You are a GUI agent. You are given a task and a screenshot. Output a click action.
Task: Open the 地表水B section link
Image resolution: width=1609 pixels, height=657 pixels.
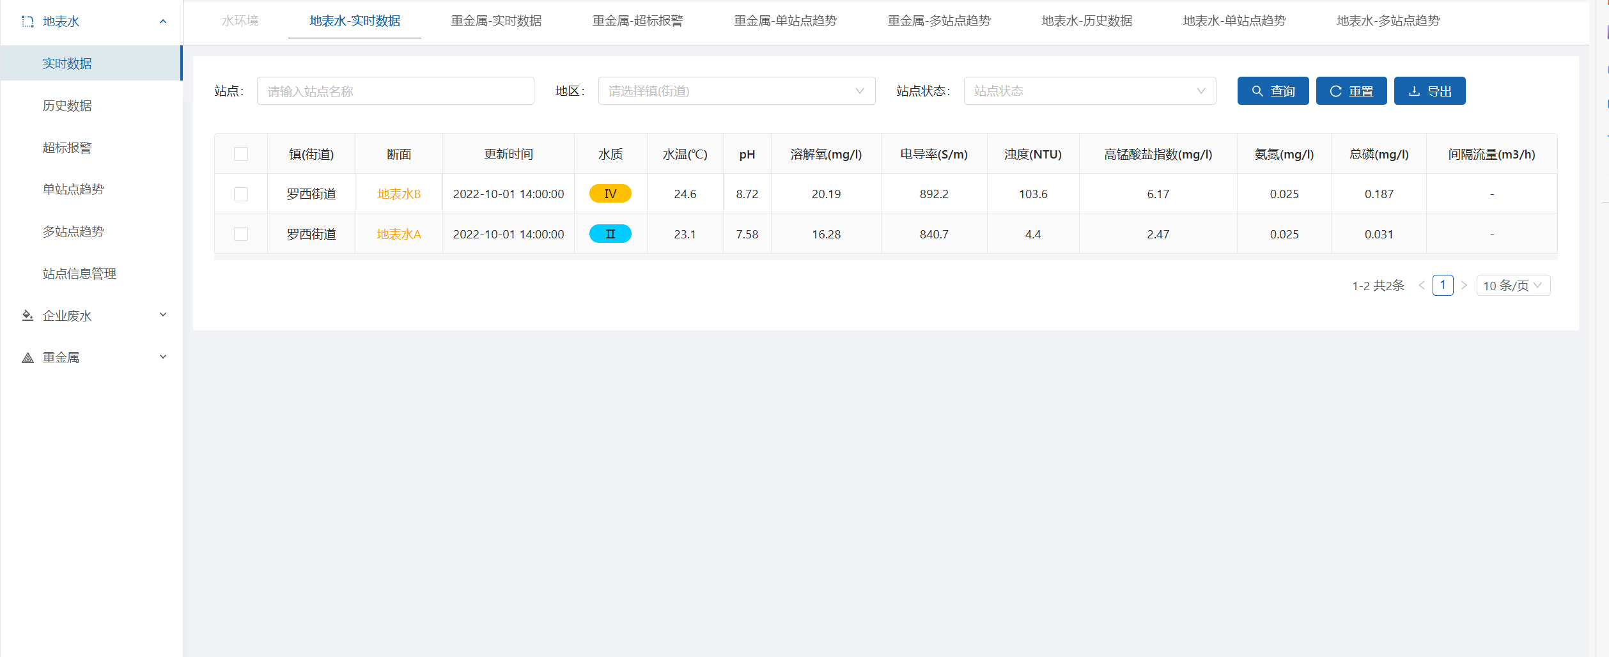399,194
